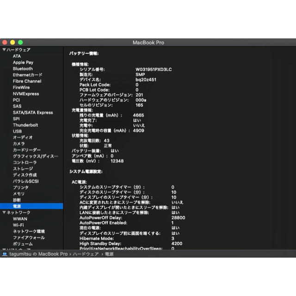
Task: Select パラレルSCSI in the sidebar
Action: point(26,181)
